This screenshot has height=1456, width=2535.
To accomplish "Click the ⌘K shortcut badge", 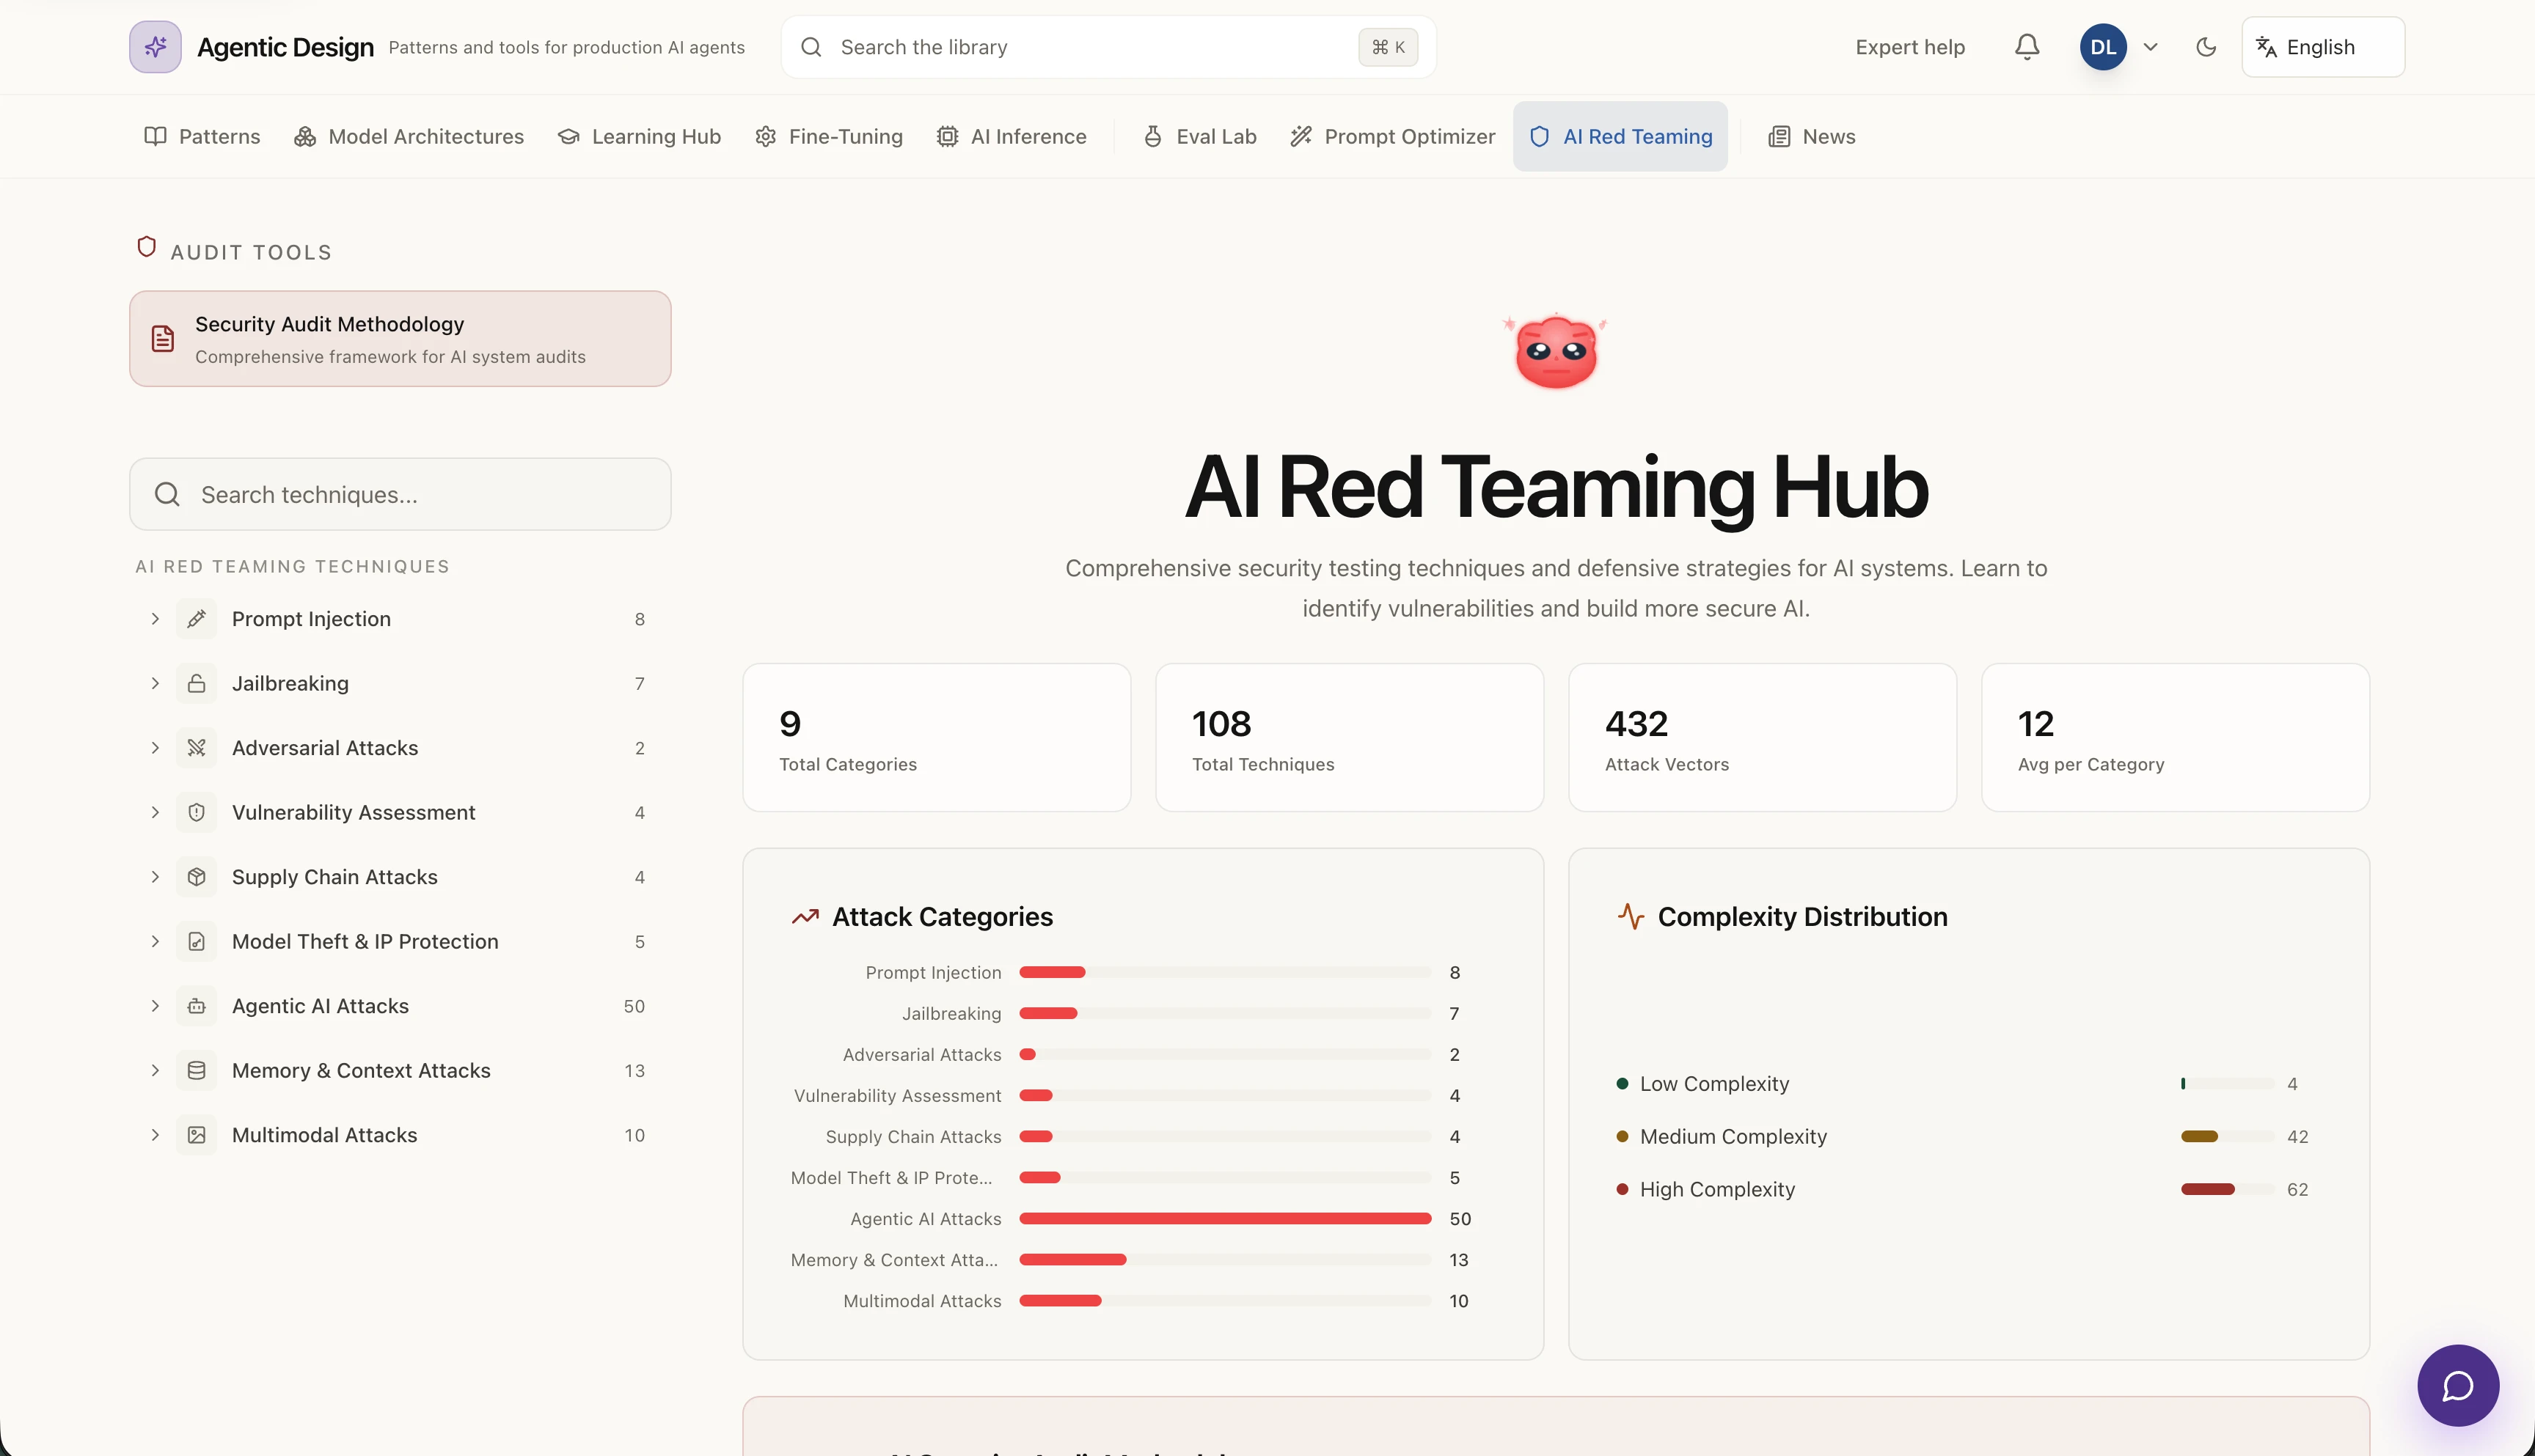I will (x=1388, y=47).
